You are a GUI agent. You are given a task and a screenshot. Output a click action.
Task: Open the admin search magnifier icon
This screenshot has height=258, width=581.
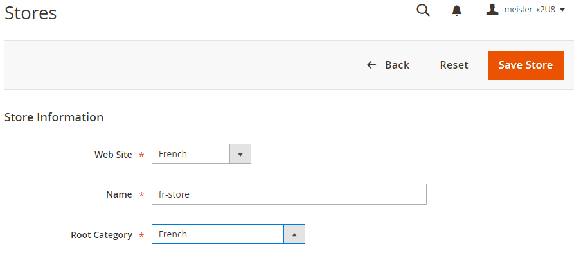pyautogui.click(x=423, y=10)
